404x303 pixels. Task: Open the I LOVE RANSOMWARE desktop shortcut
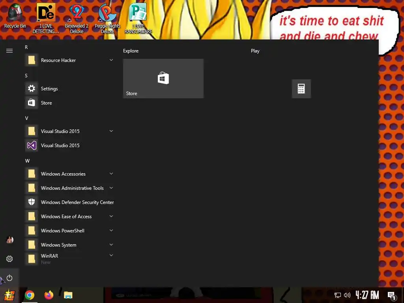tap(138, 19)
